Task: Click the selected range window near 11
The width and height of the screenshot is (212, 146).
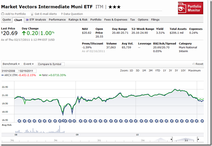Action: point(185,140)
